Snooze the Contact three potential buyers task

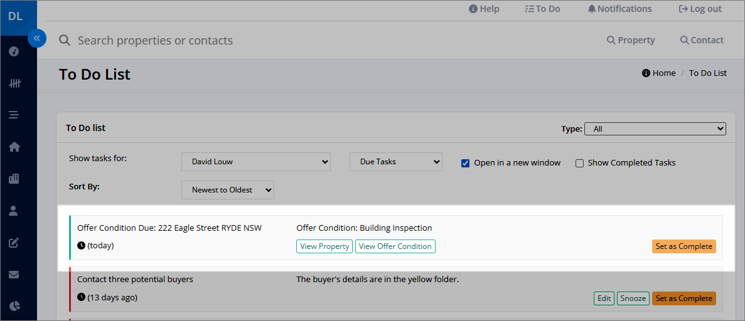tap(633, 298)
